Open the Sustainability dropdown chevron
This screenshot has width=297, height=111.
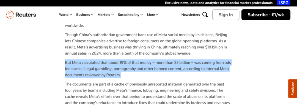pos(142,15)
